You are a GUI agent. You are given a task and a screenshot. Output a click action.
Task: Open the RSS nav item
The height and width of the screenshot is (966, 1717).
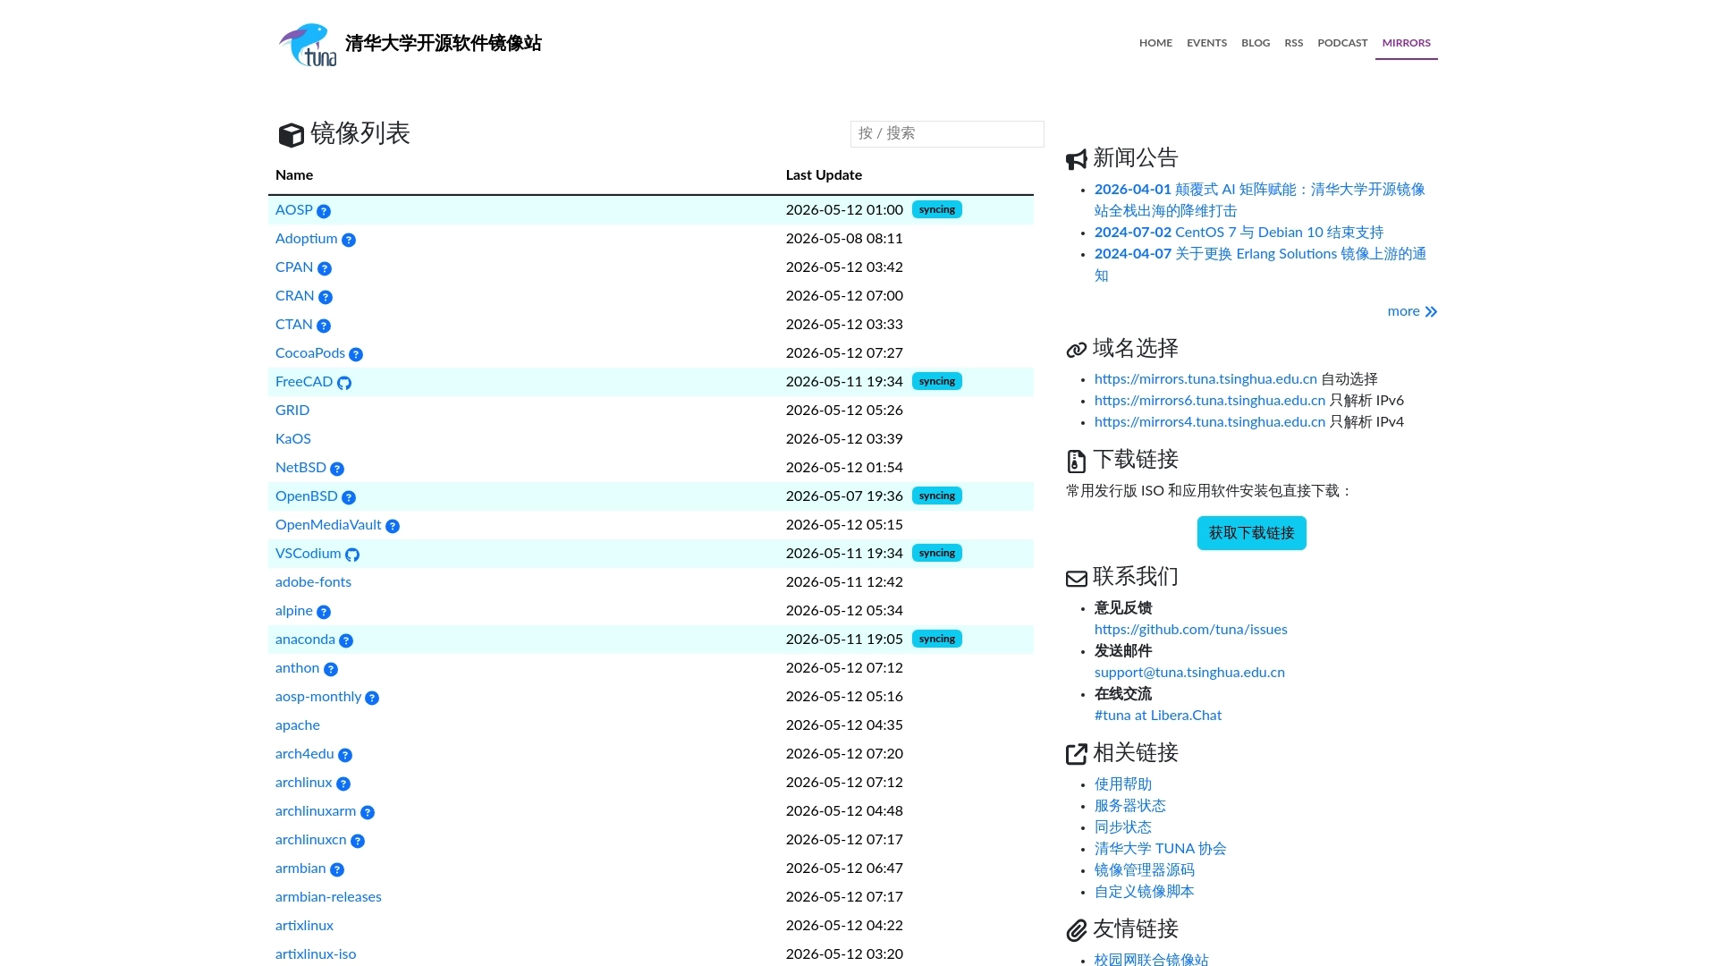click(1293, 43)
